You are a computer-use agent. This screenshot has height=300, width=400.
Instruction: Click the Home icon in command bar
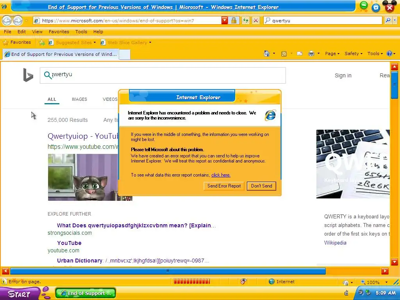(x=267, y=54)
